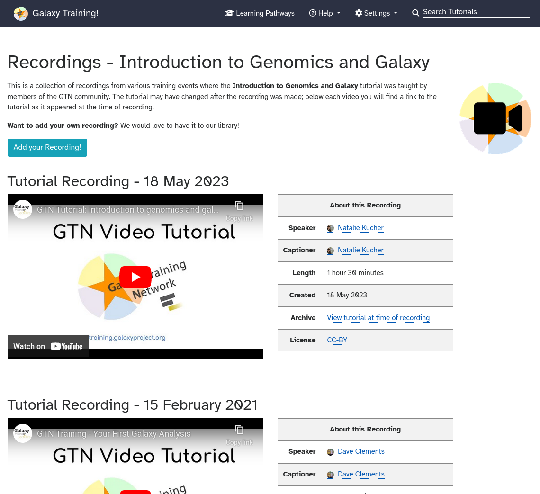This screenshot has width=540, height=494.
Task: Click Natalie Kucher avatar in Speaker row
Action: (x=330, y=228)
